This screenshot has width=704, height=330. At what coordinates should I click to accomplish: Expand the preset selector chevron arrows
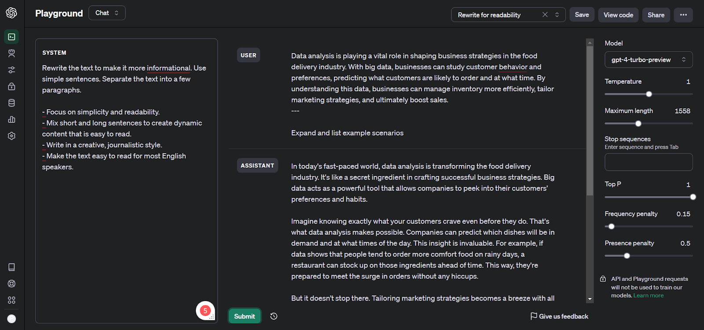click(557, 15)
